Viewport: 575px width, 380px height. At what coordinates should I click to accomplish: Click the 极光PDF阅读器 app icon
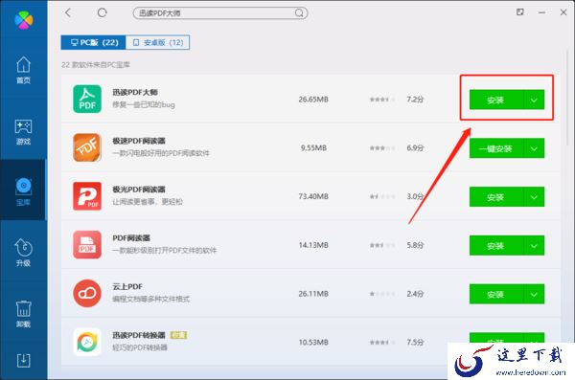[87, 196]
